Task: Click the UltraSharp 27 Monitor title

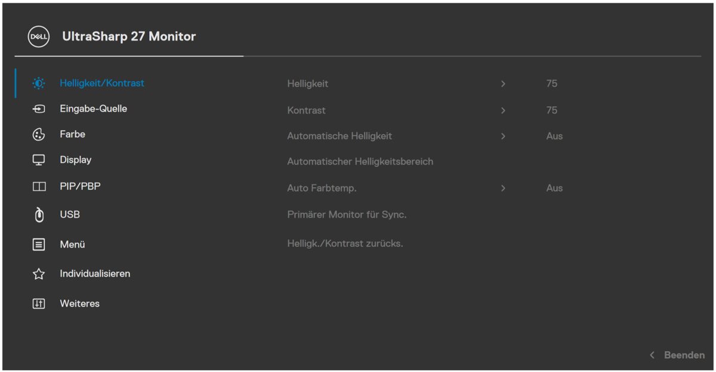Action: pos(129,37)
